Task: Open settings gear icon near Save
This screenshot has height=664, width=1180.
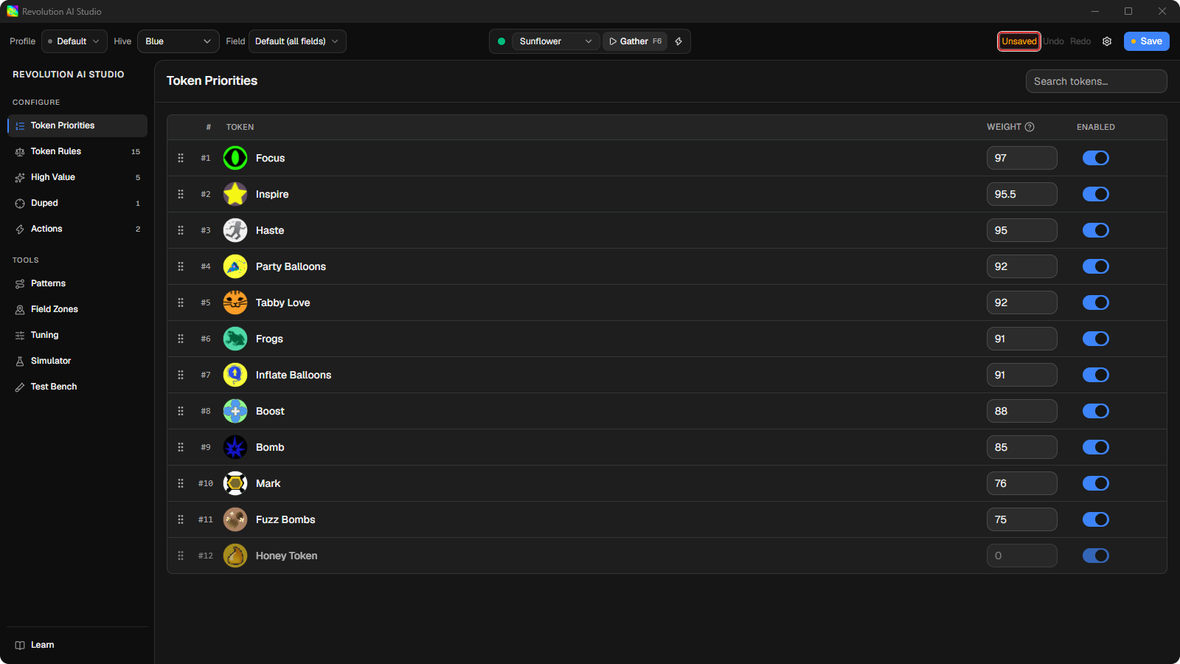Action: 1107,41
